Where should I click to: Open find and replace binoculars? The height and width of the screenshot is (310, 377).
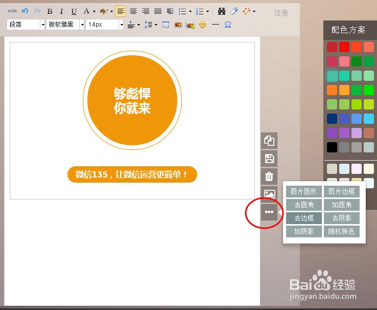pyautogui.click(x=221, y=11)
